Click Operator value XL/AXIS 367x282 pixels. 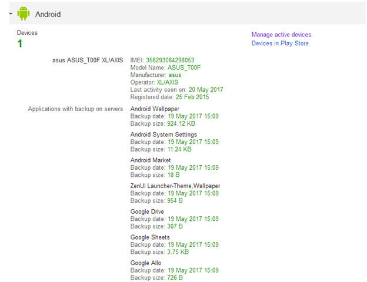click(x=168, y=82)
